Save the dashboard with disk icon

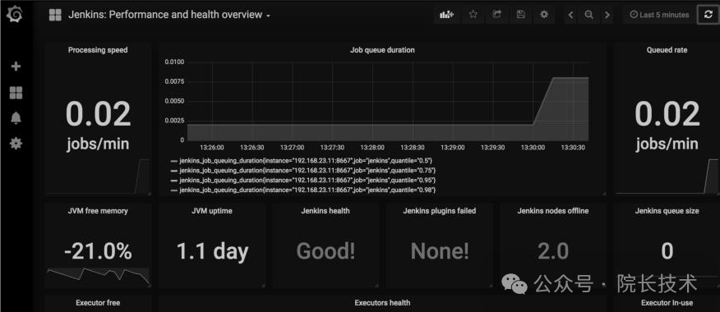(x=521, y=15)
